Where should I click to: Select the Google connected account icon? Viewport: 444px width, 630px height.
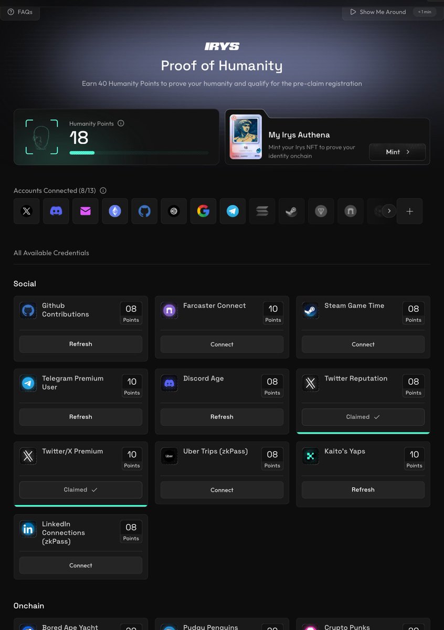203,211
